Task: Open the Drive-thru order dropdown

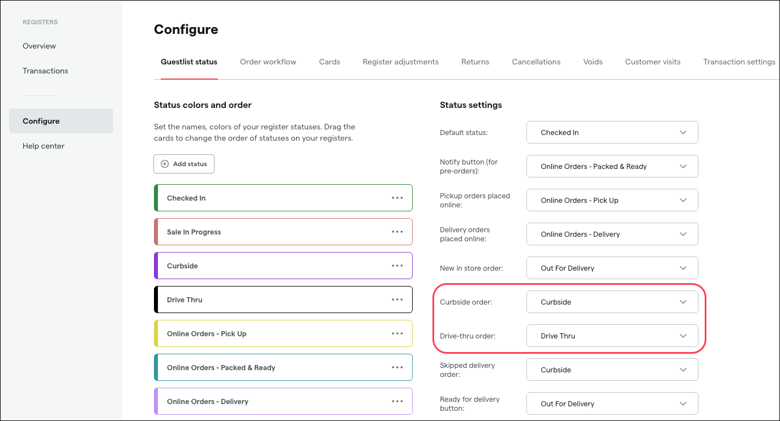Action: coord(612,336)
